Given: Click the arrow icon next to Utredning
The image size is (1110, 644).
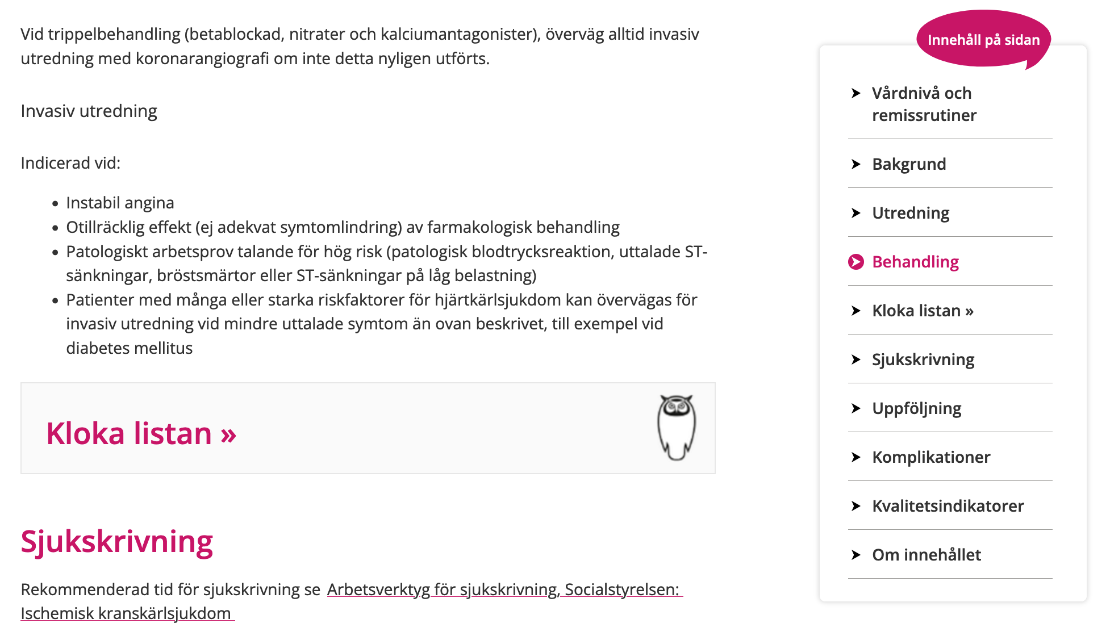Looking at the screenshot, I should point(856,213).
